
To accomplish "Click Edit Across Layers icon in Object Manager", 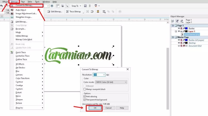I will point(177,21).
